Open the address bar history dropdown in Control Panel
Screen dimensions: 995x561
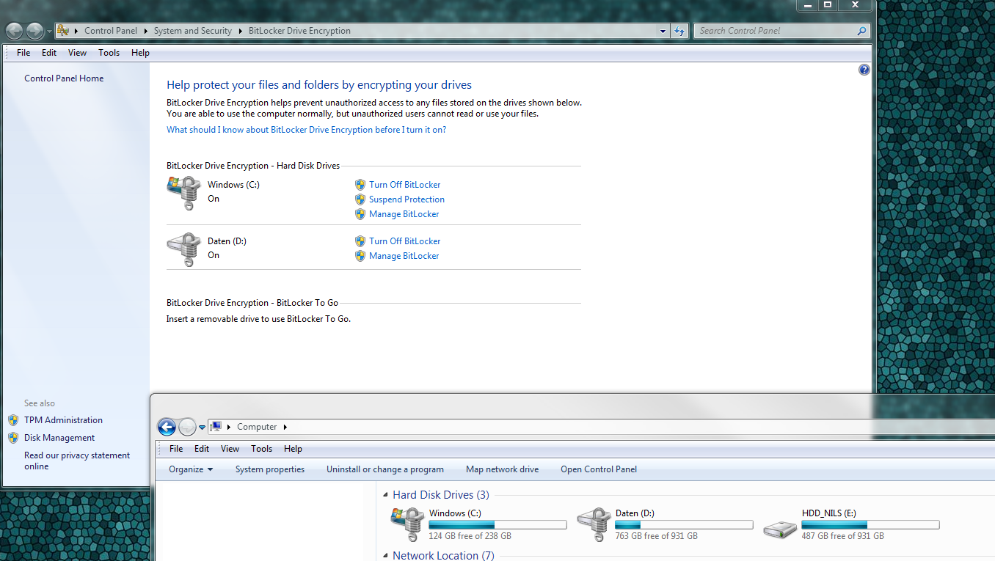tap(663, 31)
